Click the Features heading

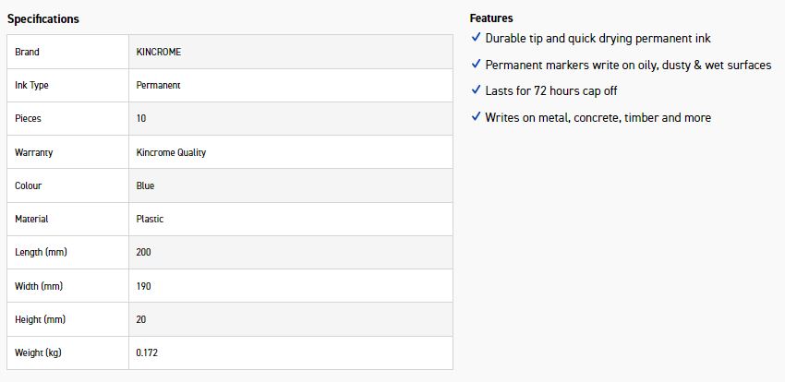(491, 18)
